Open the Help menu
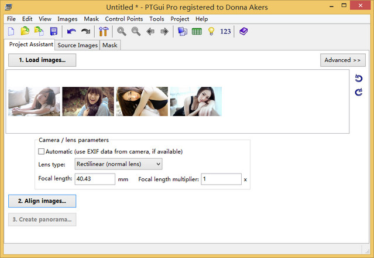The image size is (374, 258). [x=202, y=19]
